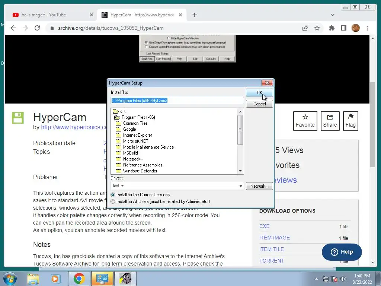The image size is (381, 286).
Task: Click the Share button
Action: pos(330,121)
